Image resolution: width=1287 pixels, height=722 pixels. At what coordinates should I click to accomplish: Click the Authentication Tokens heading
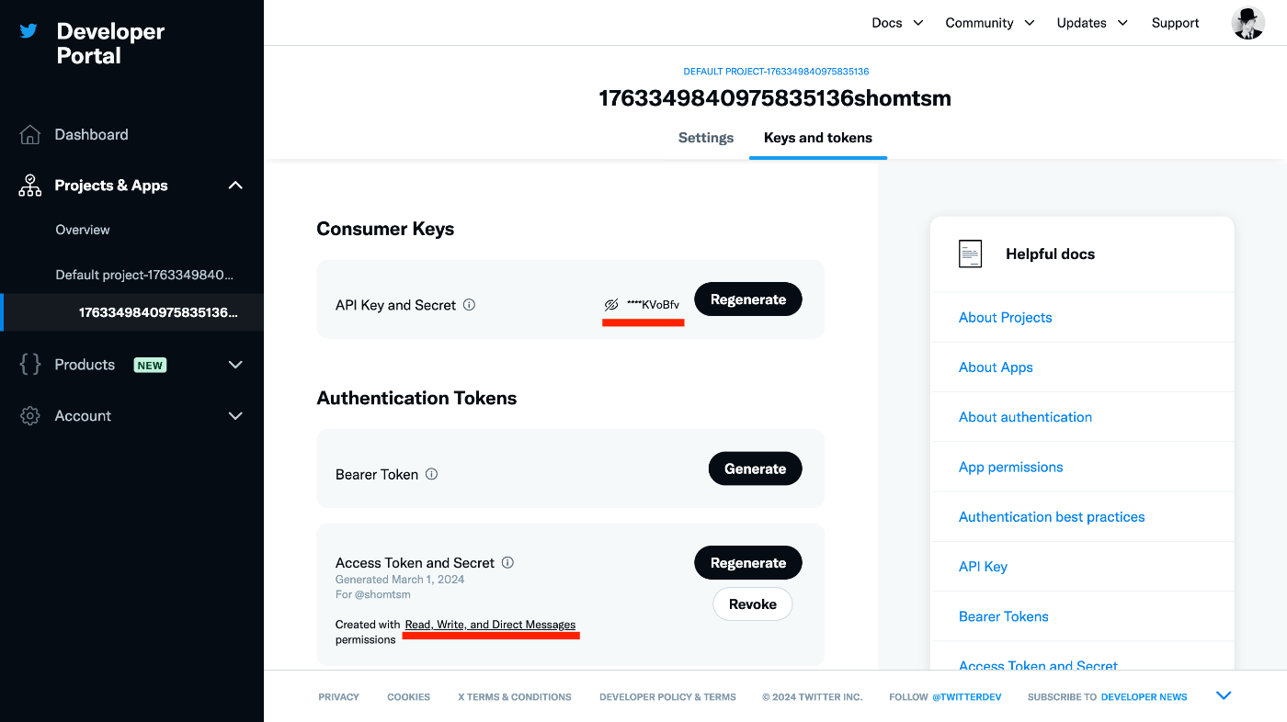coord(416,398)
